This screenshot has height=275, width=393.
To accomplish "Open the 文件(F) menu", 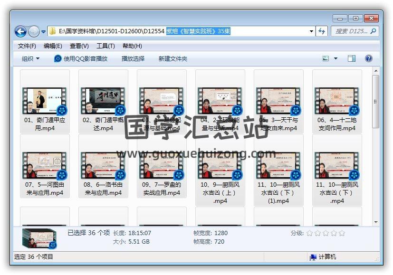I will [27, 46].
